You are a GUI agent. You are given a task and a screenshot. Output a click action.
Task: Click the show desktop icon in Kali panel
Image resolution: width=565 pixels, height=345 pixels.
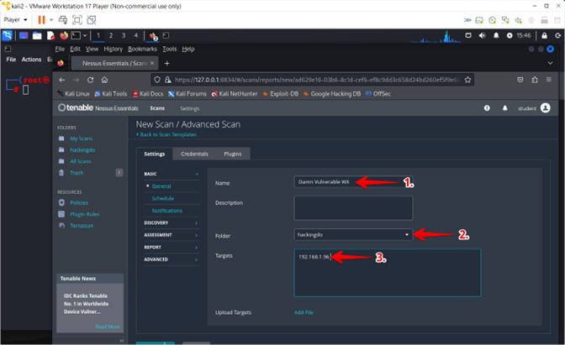coord(24,35)
